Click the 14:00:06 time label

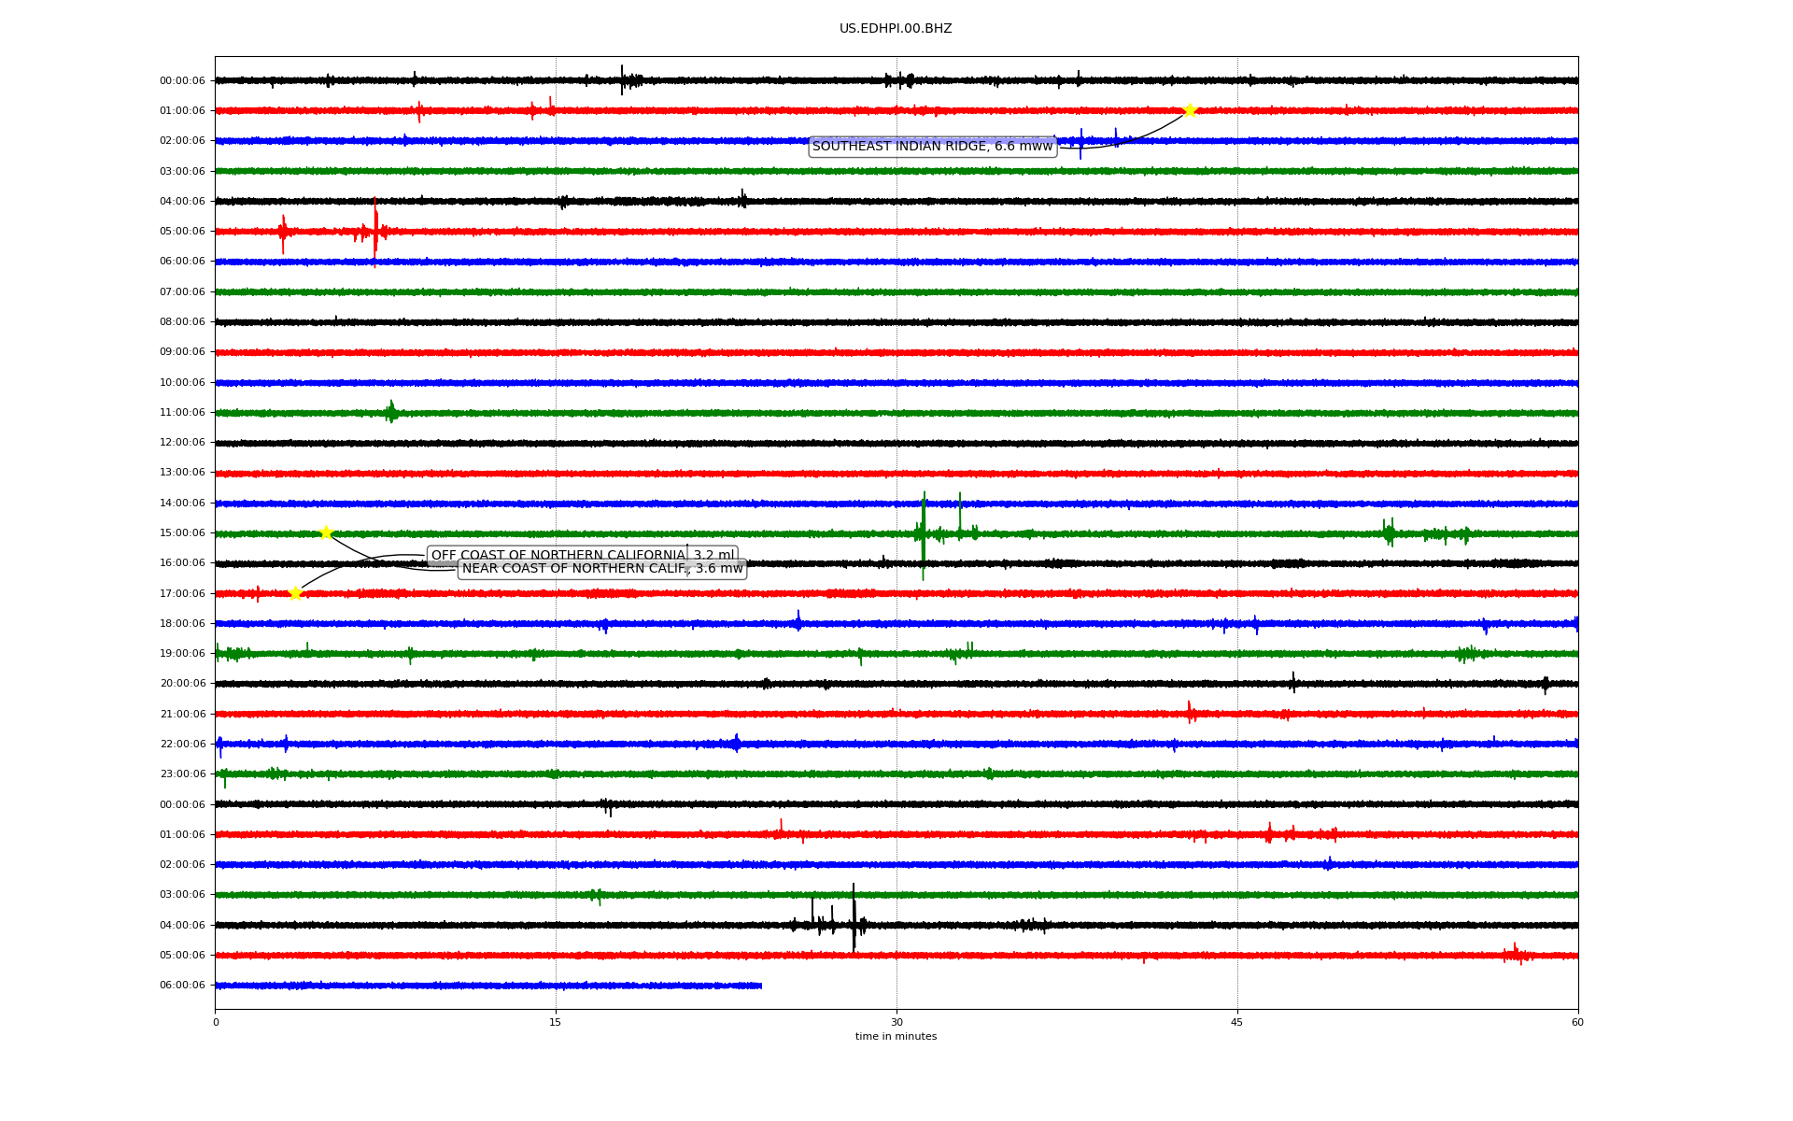tap(182, 503)
